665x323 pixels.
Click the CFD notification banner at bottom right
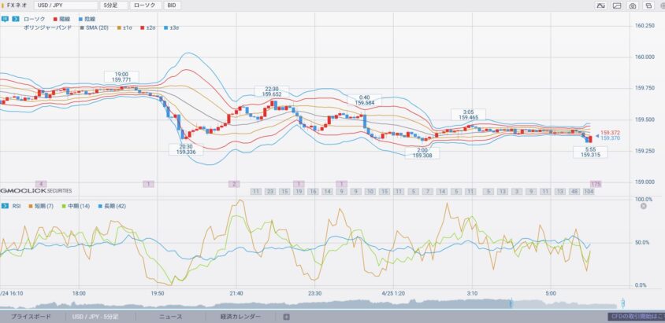[x=636, y=317]
